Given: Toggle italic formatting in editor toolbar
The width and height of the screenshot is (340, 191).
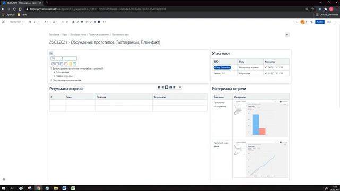Looking at the screenshot, I should pyautogui.click(x=35, y=22).
